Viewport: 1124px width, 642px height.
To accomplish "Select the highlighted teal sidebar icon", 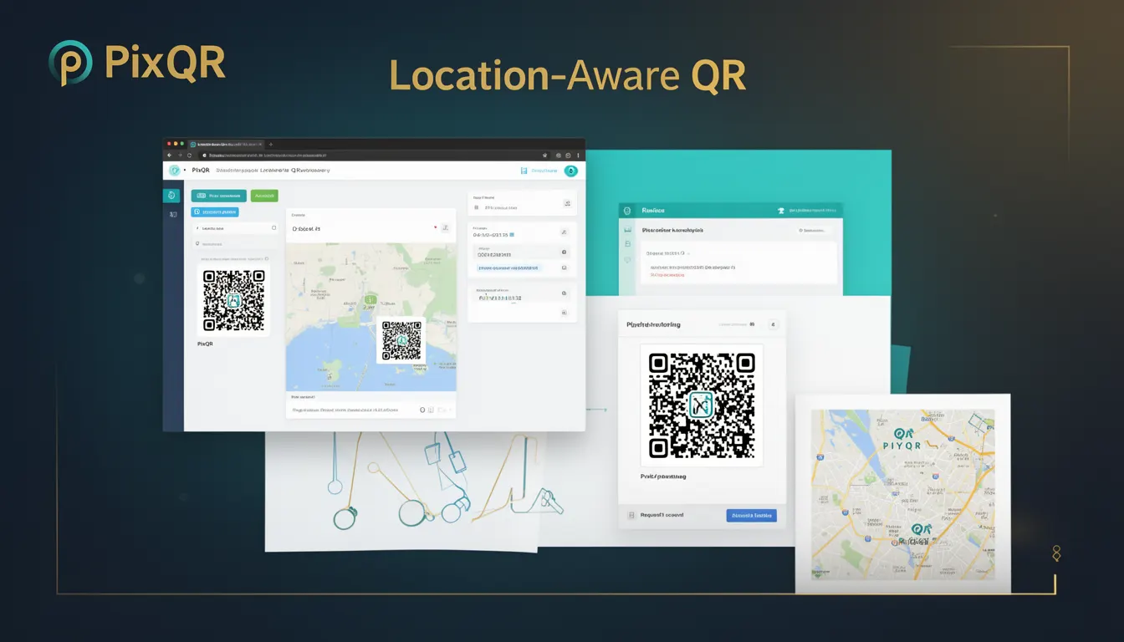I will point(171,196).
